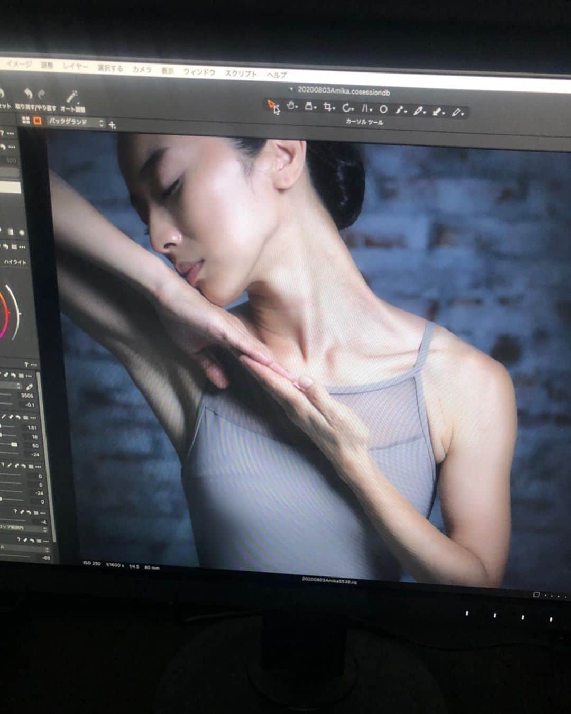Click the auto adjust magic wand
The image size is (571, 714).
pyautogui.click(x=72, y=96)
